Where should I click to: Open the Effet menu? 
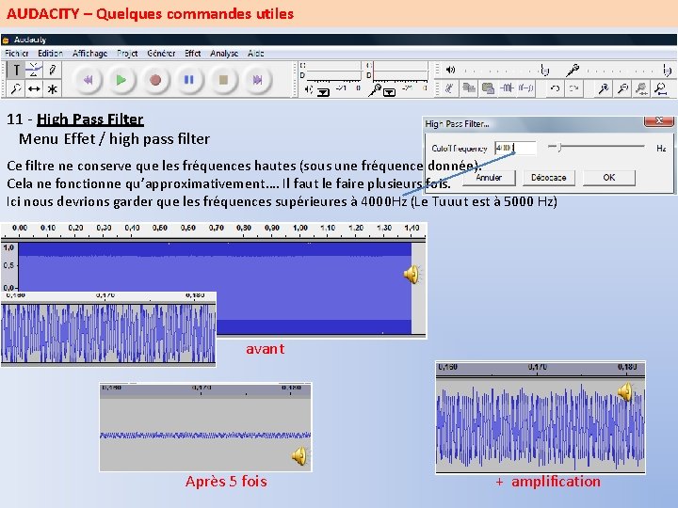click(x=192, y=54)
